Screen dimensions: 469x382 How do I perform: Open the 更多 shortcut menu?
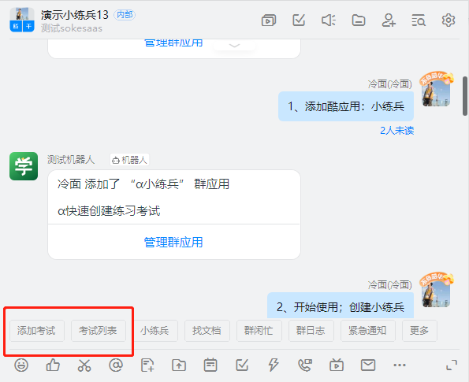[x=419, y=331]
